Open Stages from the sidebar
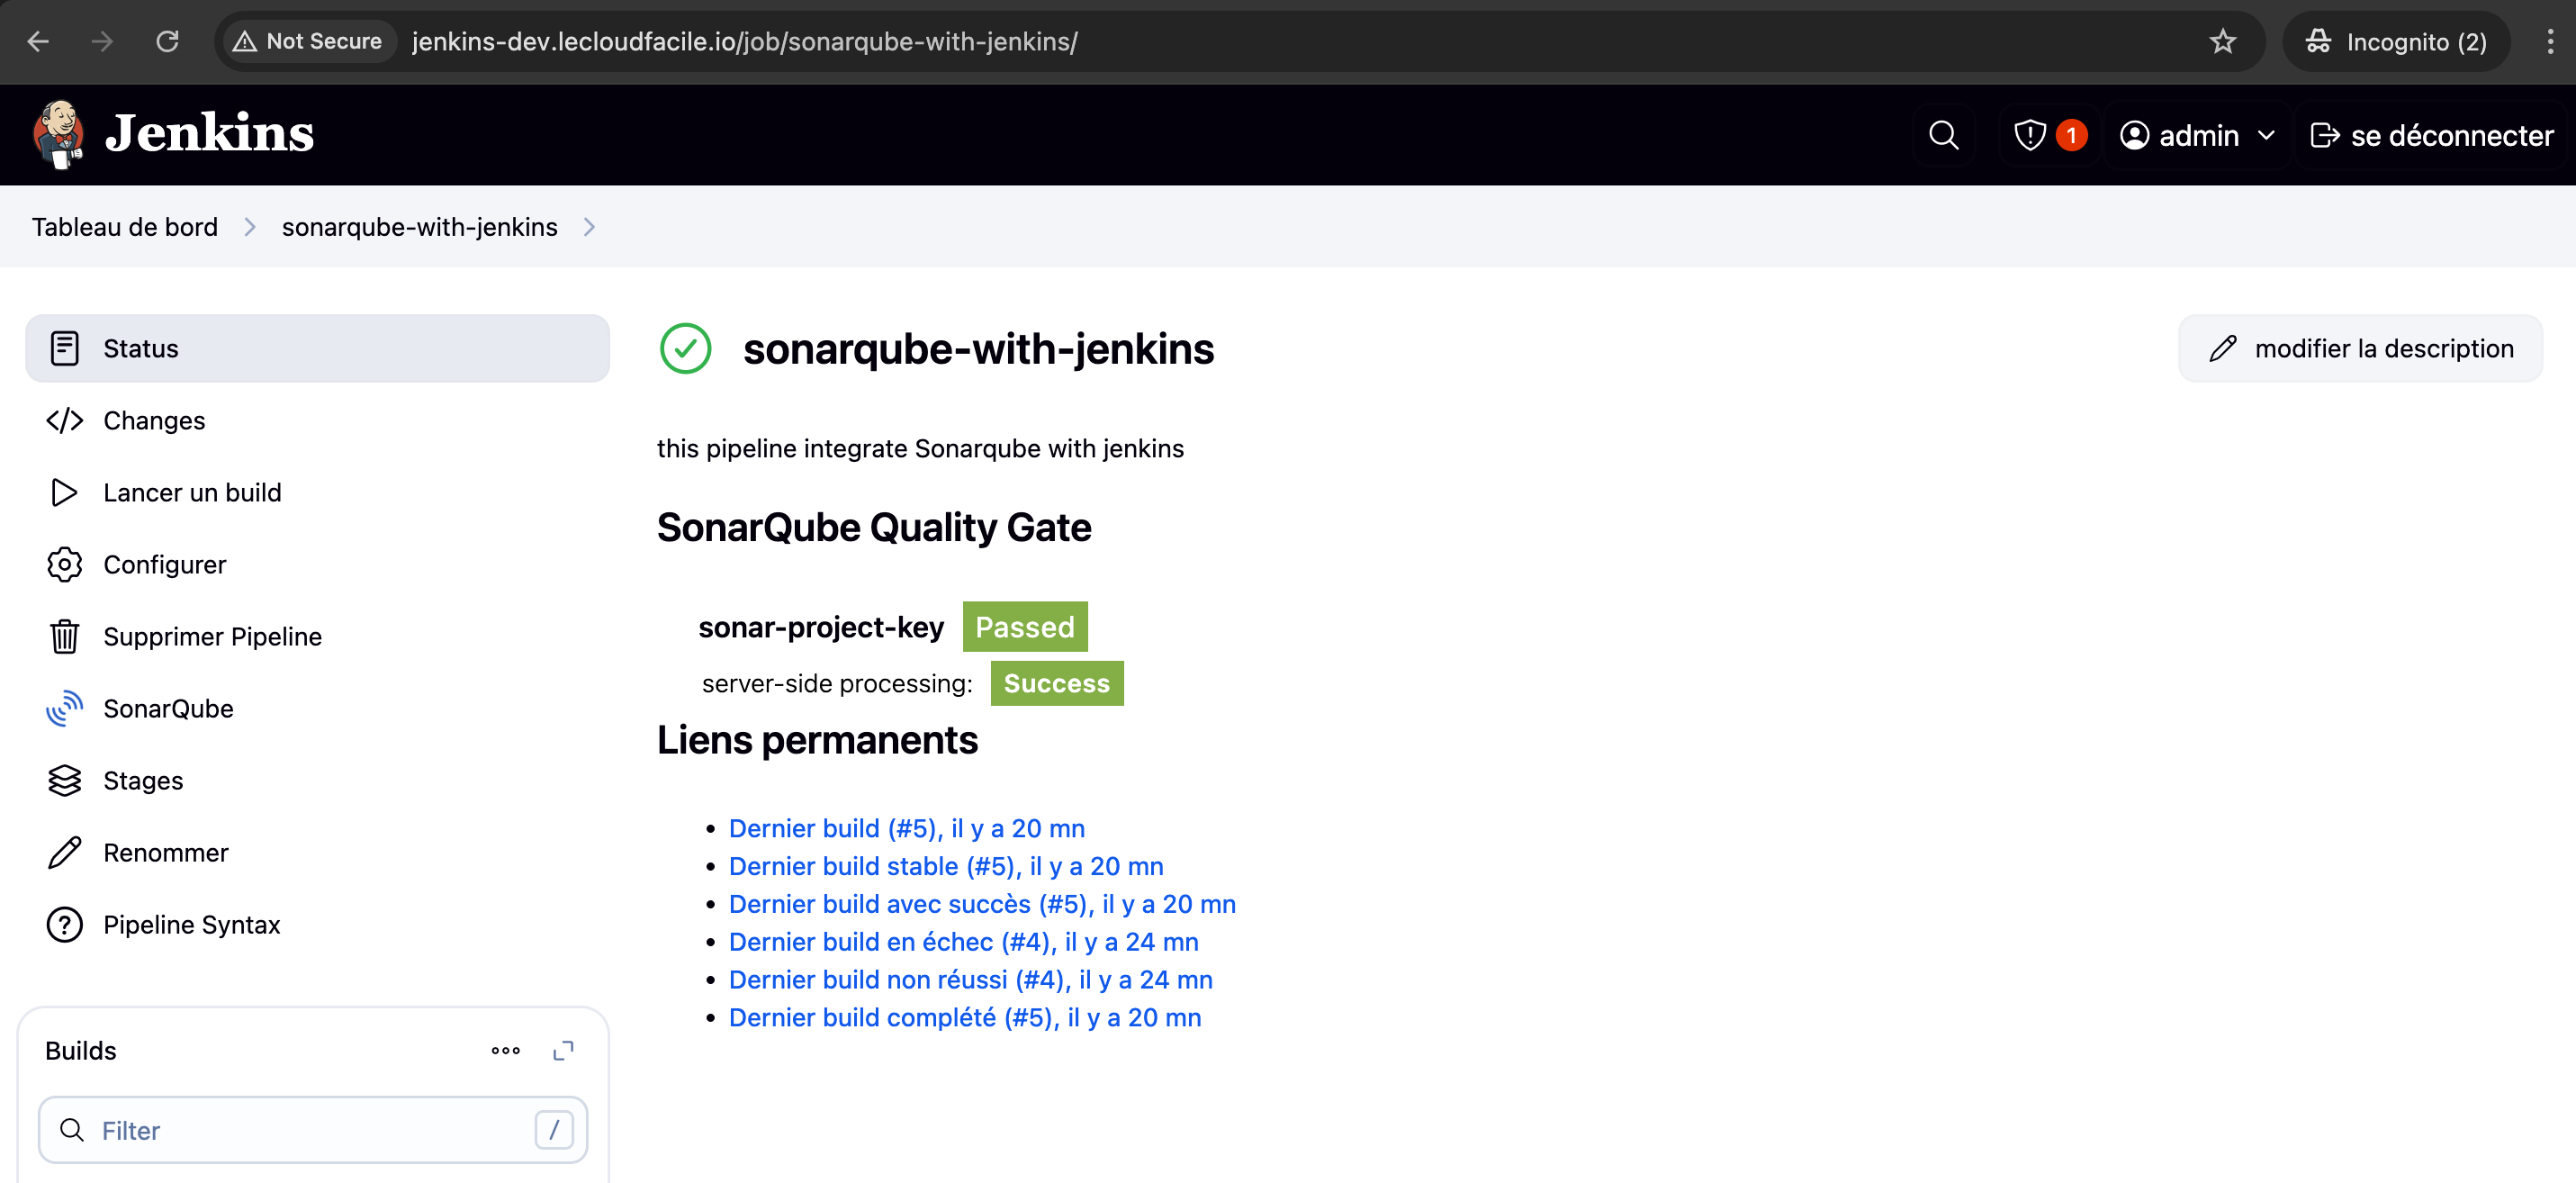This screenshot has width=2576, height=1183. tap(142, 781)
